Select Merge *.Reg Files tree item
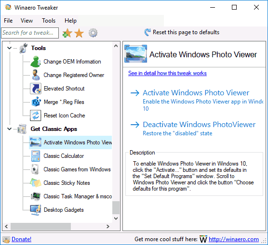 point(64,102)
